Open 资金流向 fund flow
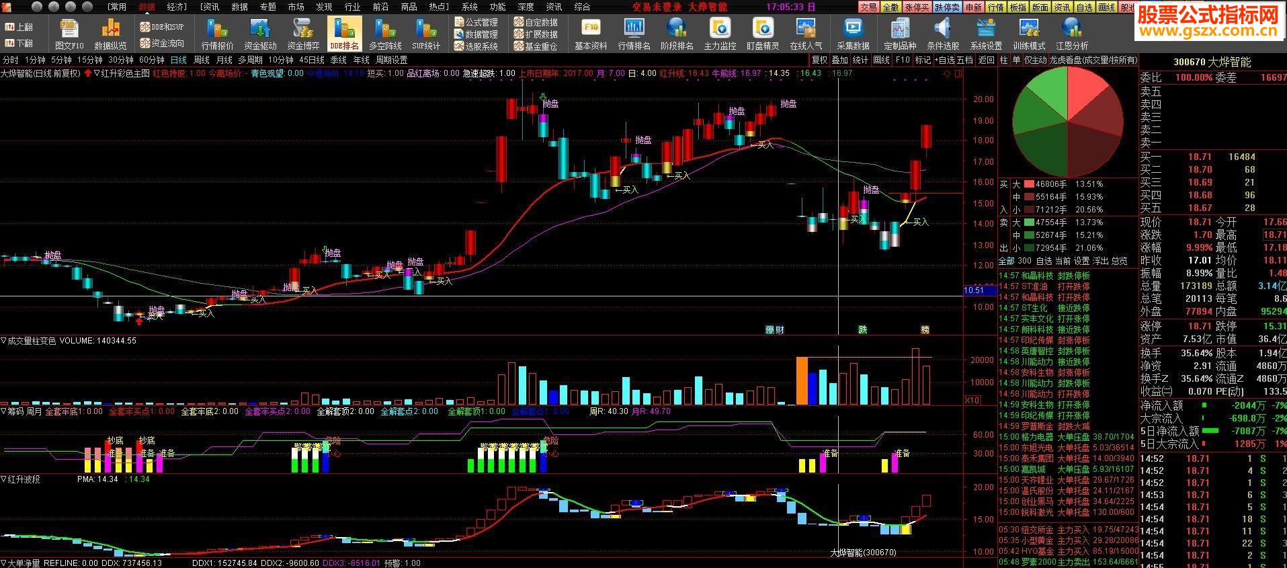The image size is (1287, 568). click(x=161, y=43)
